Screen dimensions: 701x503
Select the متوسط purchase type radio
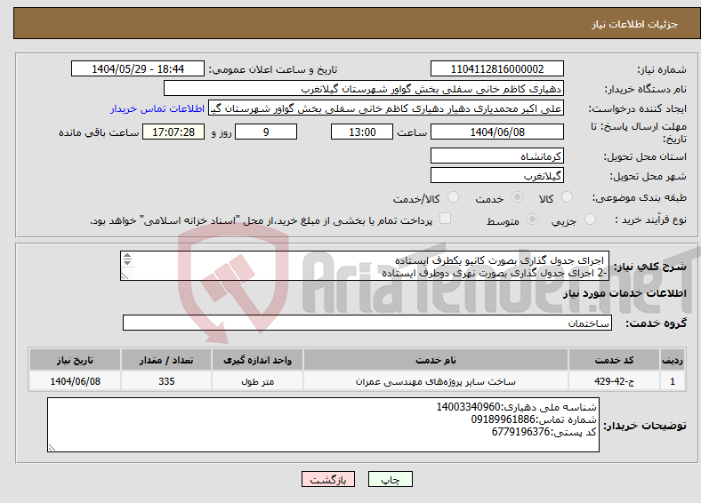pyautogui.click(x=533, y=219)
